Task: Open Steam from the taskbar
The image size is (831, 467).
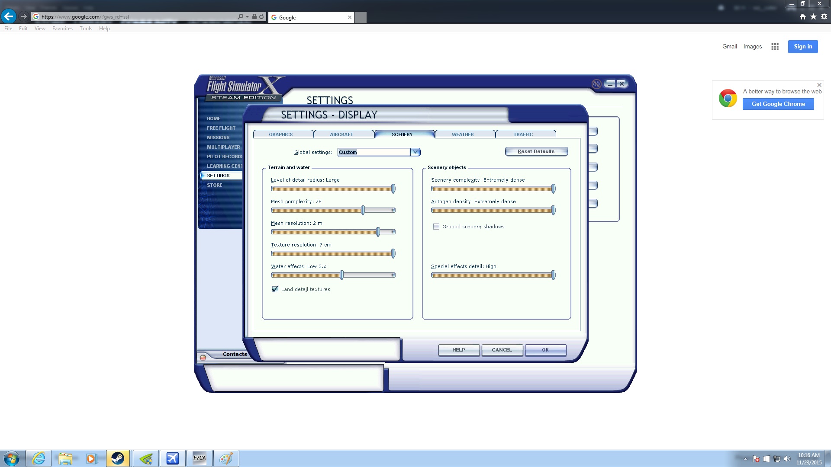Action: [x=118, y=458]
